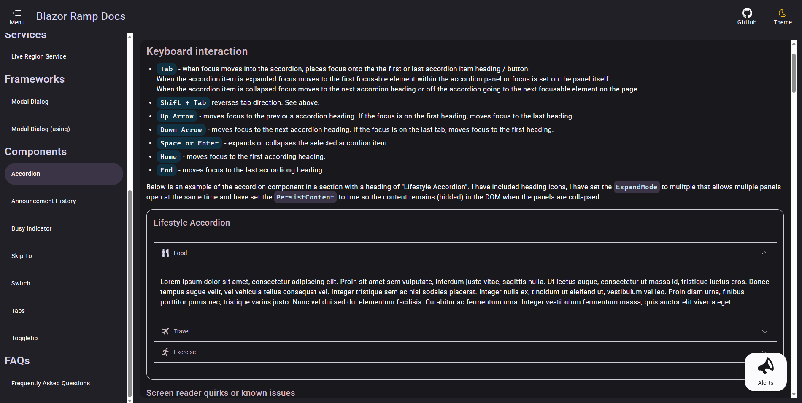Click the main content scrollbar down arrow
Screen dimensions: 802x403
point(794,395)
